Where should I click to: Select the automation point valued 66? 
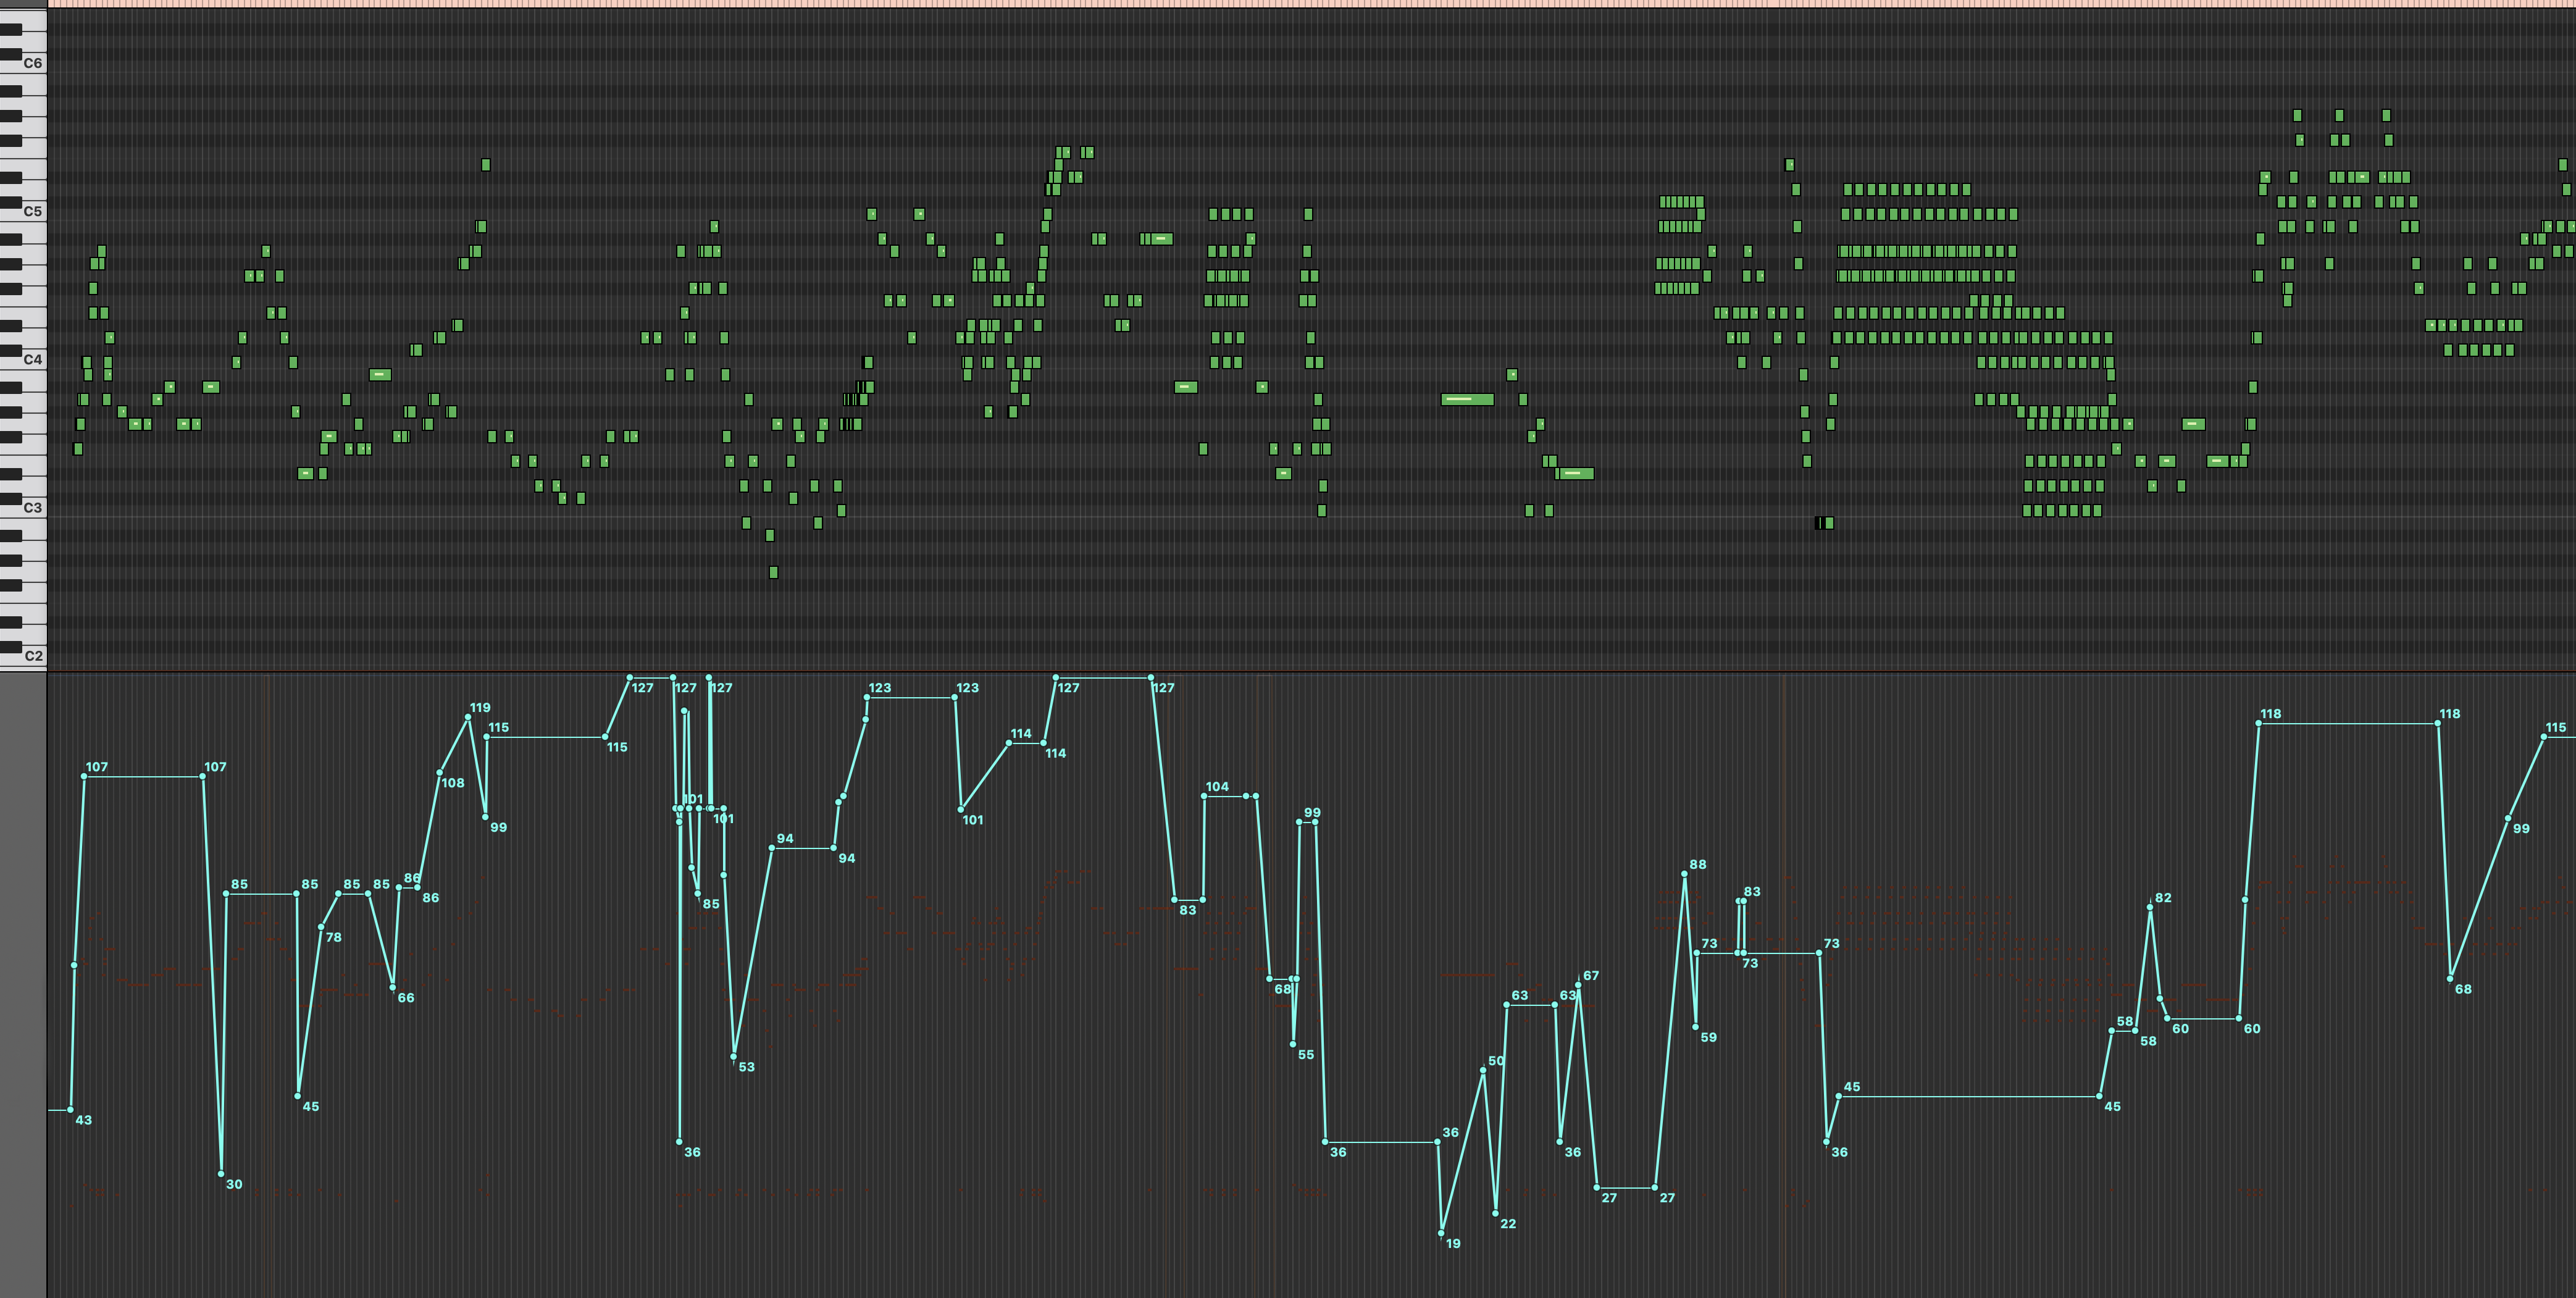[393, 987]
